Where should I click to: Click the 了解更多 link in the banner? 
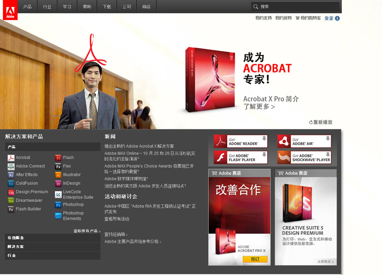pos(259,106)
